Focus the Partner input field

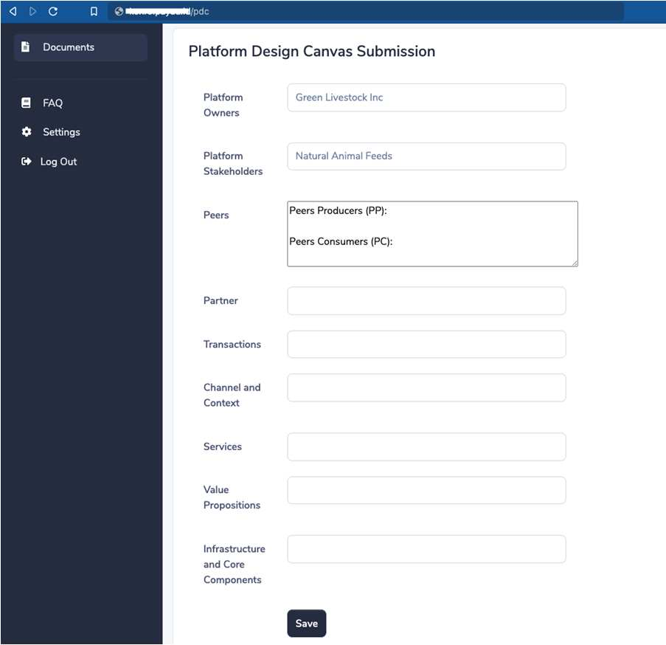pos(426,301)
